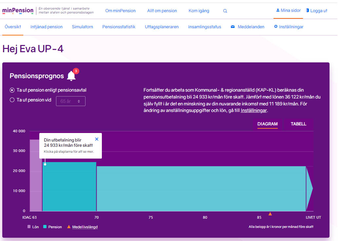This screenshot has height=241, width=340.
Task: Click the Medellivslängd legend link
Action: [x=85, y=227]
